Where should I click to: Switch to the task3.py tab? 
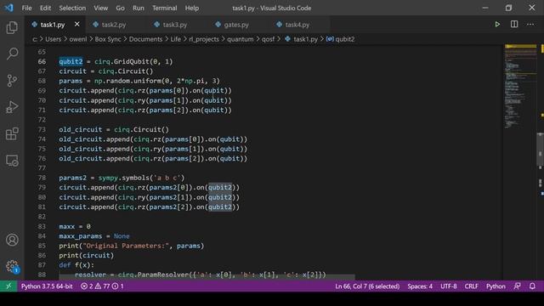coord(174,25)
